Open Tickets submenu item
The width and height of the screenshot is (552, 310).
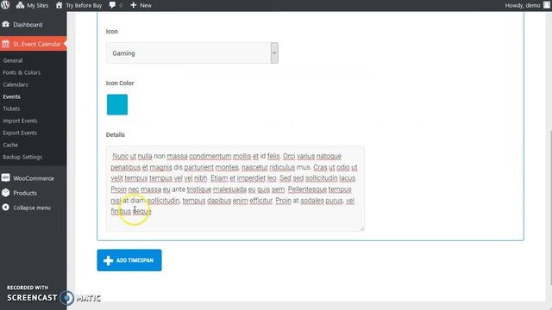[11, 108]
